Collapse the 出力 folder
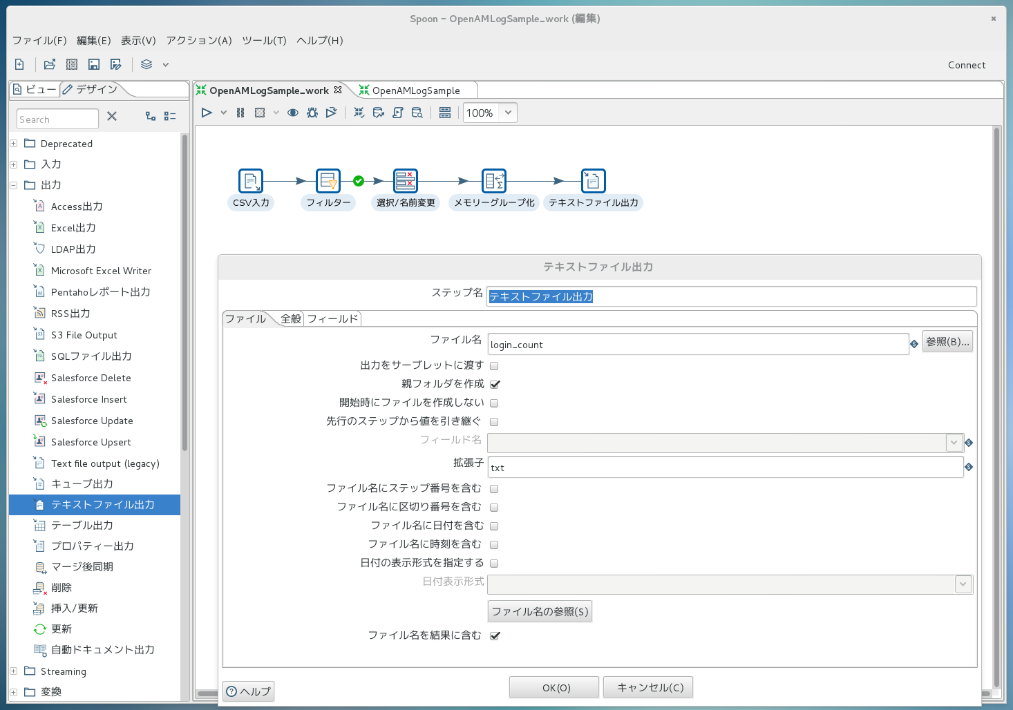1013x710 pixels. pos(13,185)
